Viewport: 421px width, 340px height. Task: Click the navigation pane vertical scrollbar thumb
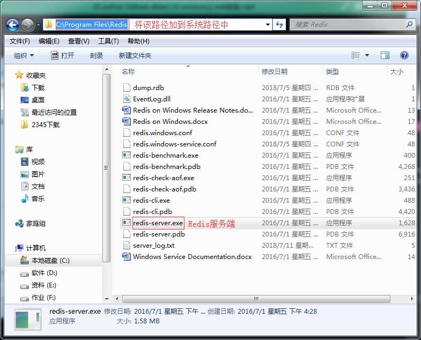tap(107, 168)
